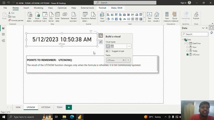Insert an area chart visual
214x120 pixels.
pos(137,15)
